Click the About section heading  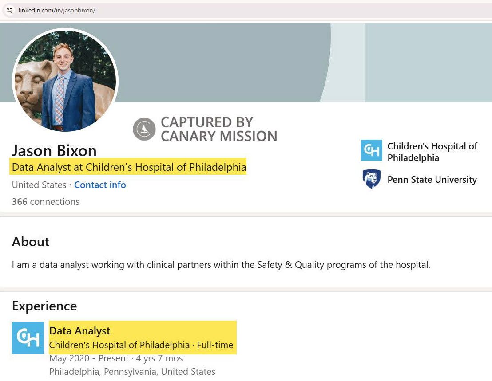coord(30,242)
